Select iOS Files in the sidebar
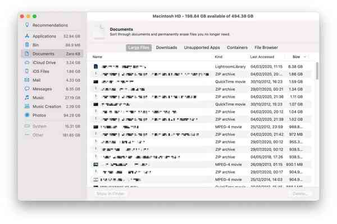 coord(52,71)
